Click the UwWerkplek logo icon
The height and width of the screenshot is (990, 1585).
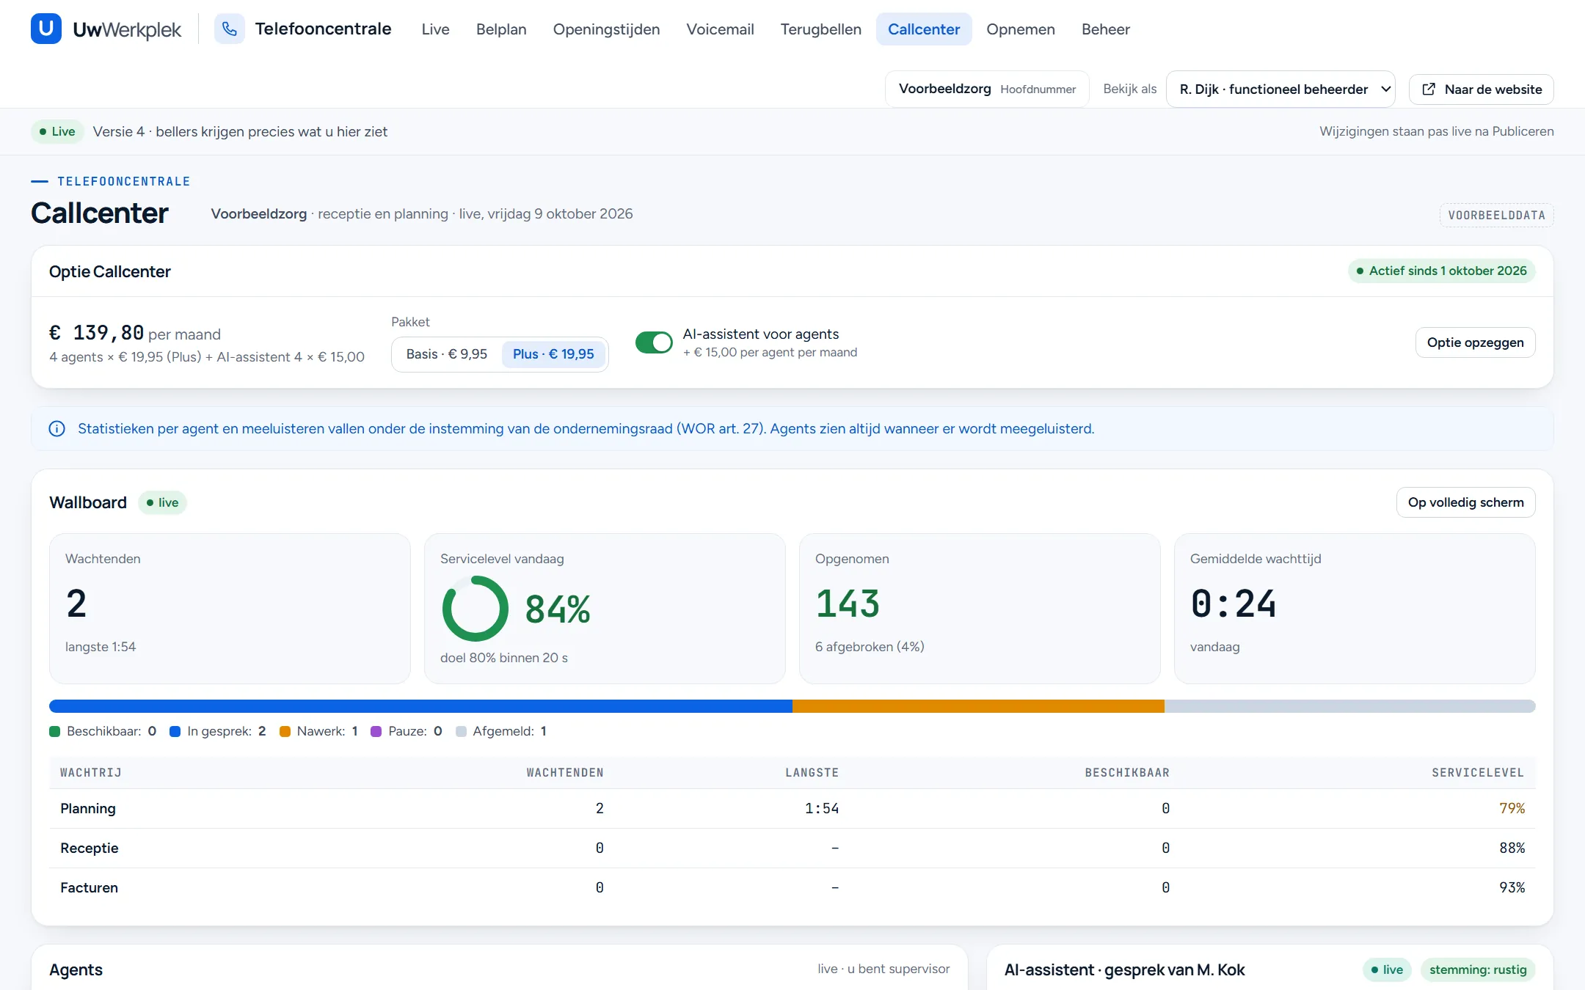click(46, 29)
